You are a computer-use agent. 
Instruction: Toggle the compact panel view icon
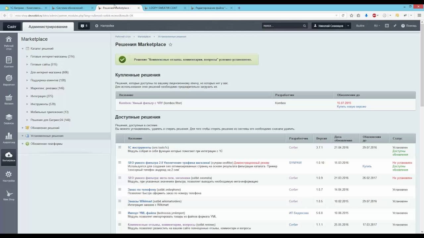(387, 26)
